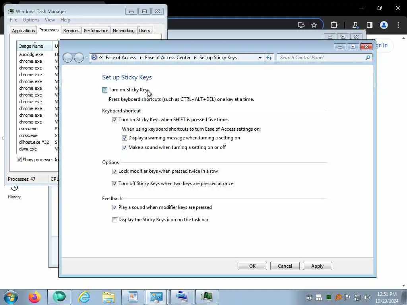
Task: Expand the address bar history dropdown arrow
Action: [x=260, y=58]
